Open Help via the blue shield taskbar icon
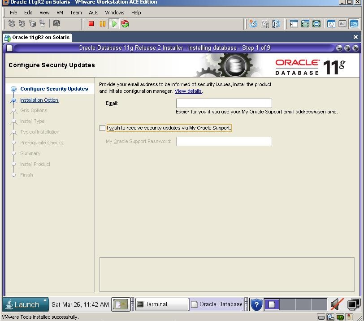Screen dimensions: 364x321 pyautogui.click(x=256, y=304)
